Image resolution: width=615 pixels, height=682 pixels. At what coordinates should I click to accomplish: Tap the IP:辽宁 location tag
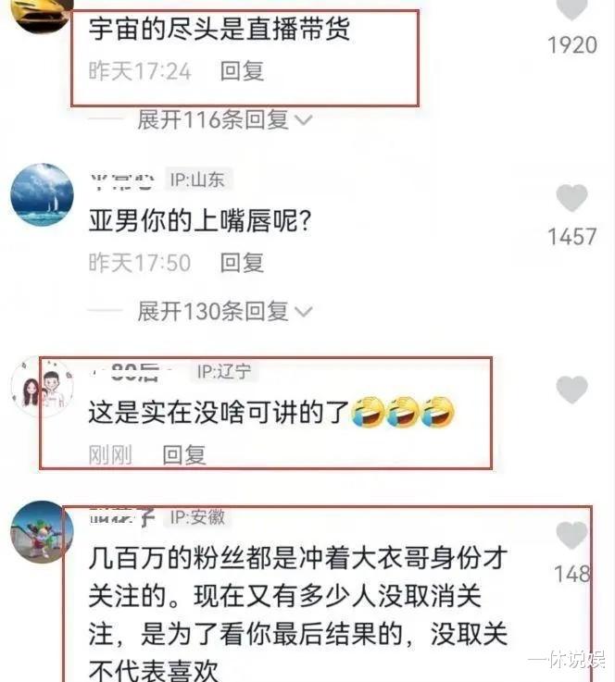tap(224, 371)
